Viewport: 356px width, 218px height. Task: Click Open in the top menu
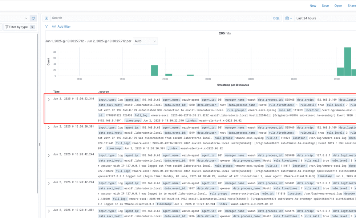338,6
